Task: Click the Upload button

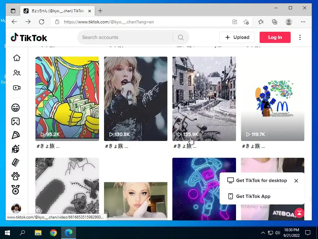Action: coord(237,37)
